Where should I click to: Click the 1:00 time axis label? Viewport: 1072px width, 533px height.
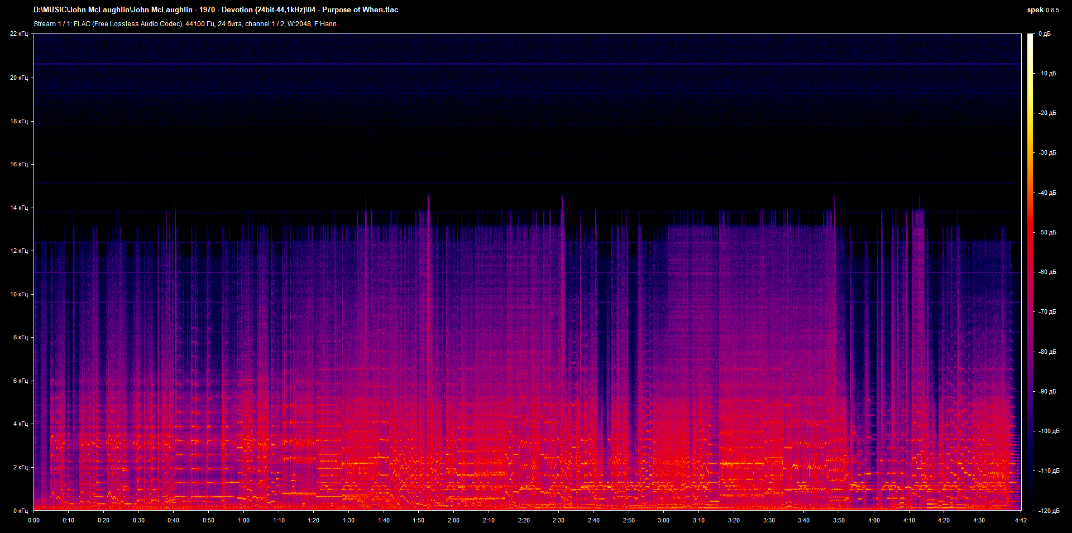(244, 520)
